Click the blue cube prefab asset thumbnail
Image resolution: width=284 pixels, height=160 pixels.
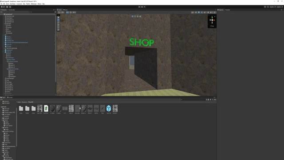click(x=109, y=108)
